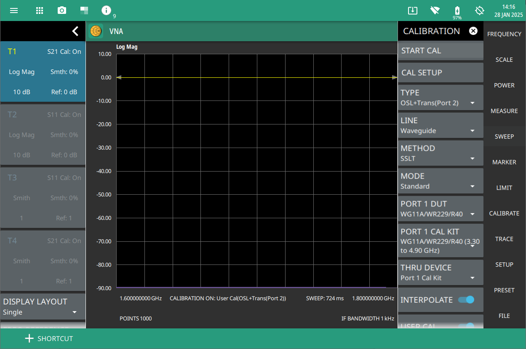Image resolution: width=526 pixels, height=349 pixels.
Task: Click the right reference level marker on the graph
Action: pyautogui.click(x=394, y=77)
